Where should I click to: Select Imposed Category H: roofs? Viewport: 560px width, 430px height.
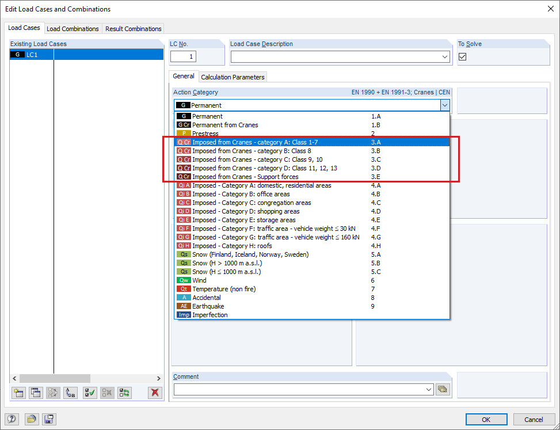[x=312, y=246]
